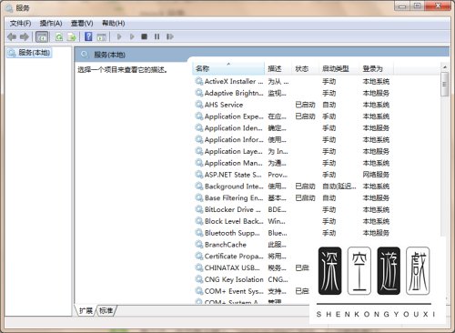The width and height of the screenshot is (455, 333).
Task: Click the Start service play icon
Action: coord(119,36)
